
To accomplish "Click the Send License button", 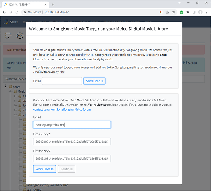I will coord(94,81).
